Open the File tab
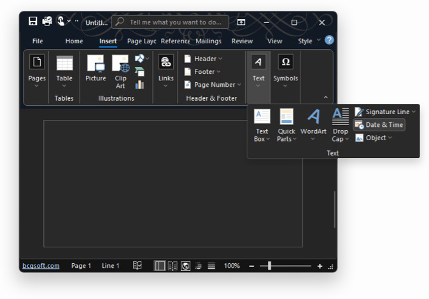This screenshot has width=429, height=299. pos(38,41)
